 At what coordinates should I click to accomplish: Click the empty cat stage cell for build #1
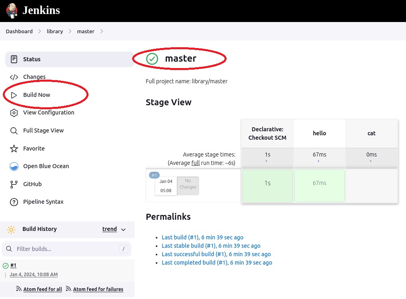point(372,186)
